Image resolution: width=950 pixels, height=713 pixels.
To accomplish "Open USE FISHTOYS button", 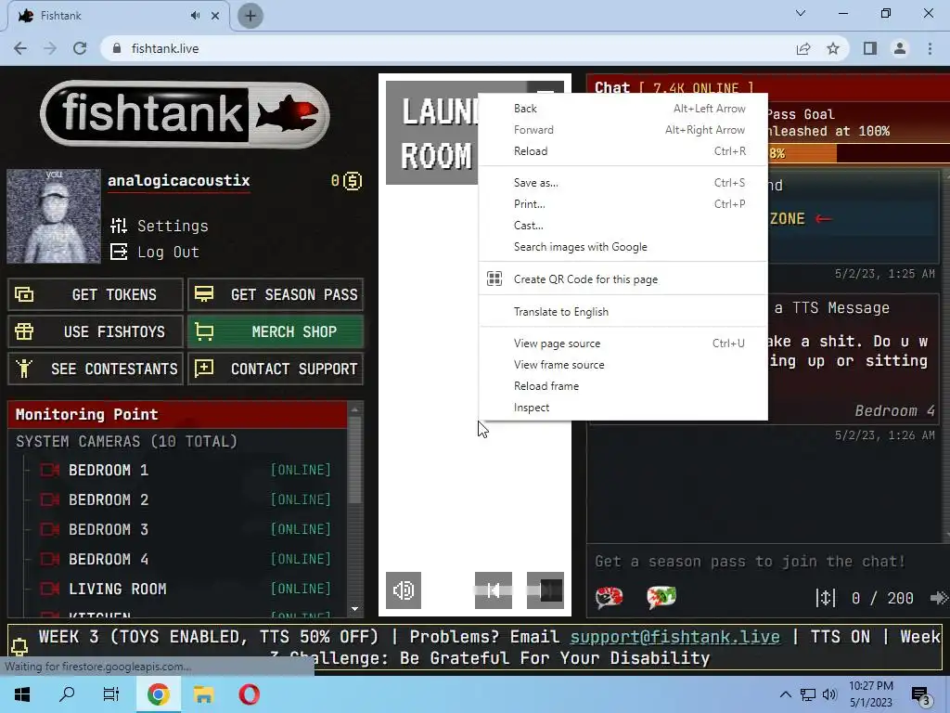I will click(x=96, y=331).
